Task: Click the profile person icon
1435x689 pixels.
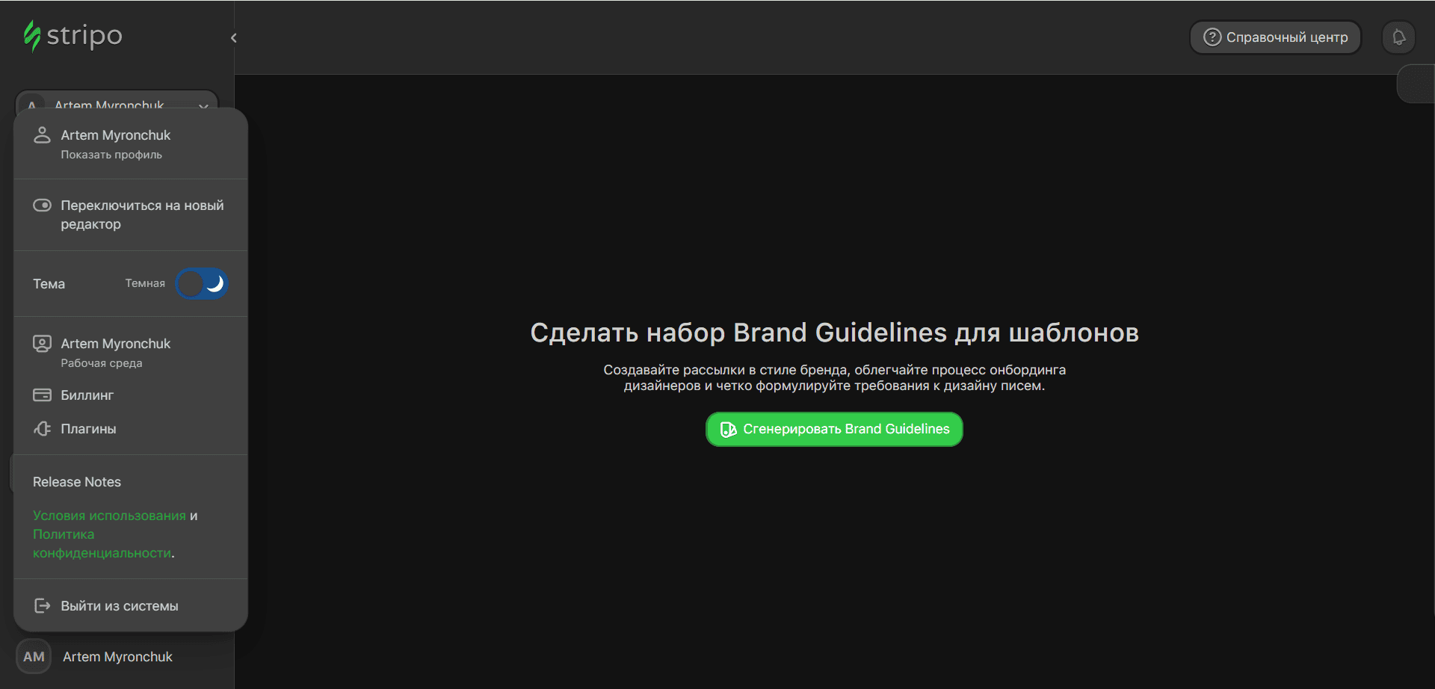Action: (x=43, y=135)
